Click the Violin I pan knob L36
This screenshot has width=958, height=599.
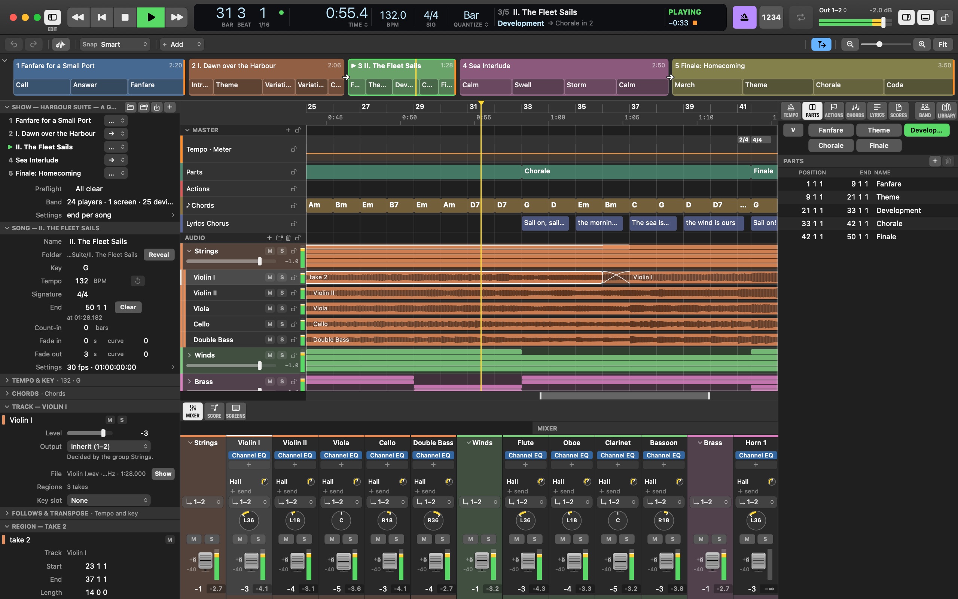[x=248, y=520]
